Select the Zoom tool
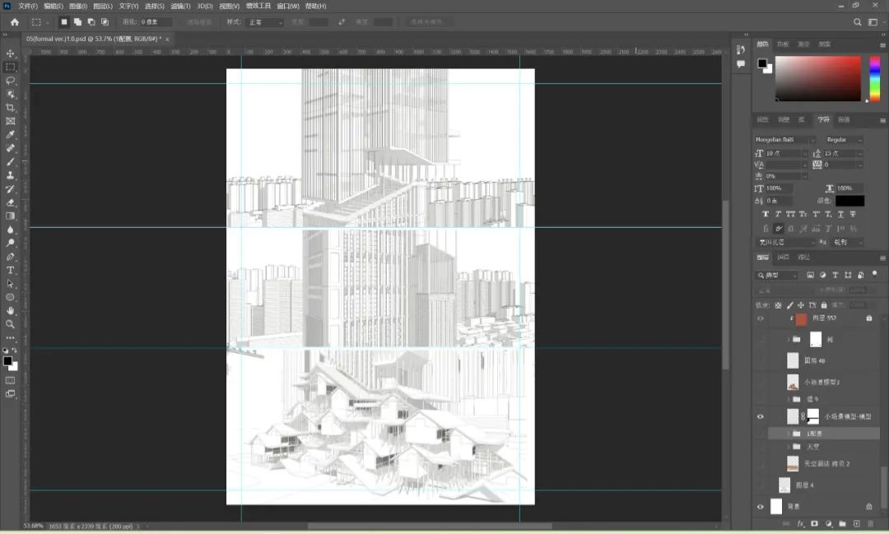Image resolution: width=889 pixels, height=534 pixels. pos(10,324)
